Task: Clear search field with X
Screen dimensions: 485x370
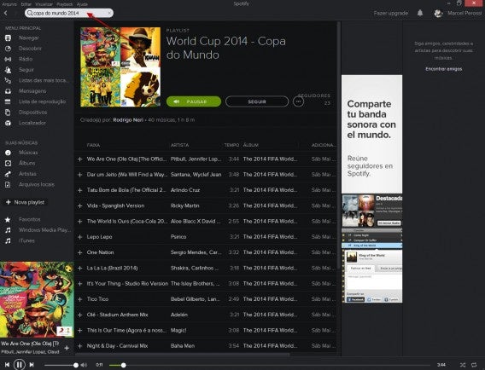Action: (x=109, y=13)
